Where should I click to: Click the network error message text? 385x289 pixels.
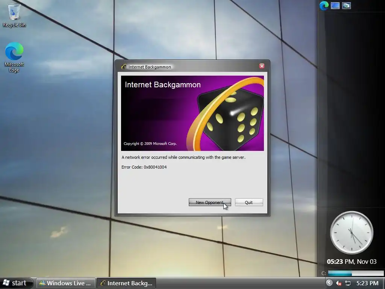(183, 157)
